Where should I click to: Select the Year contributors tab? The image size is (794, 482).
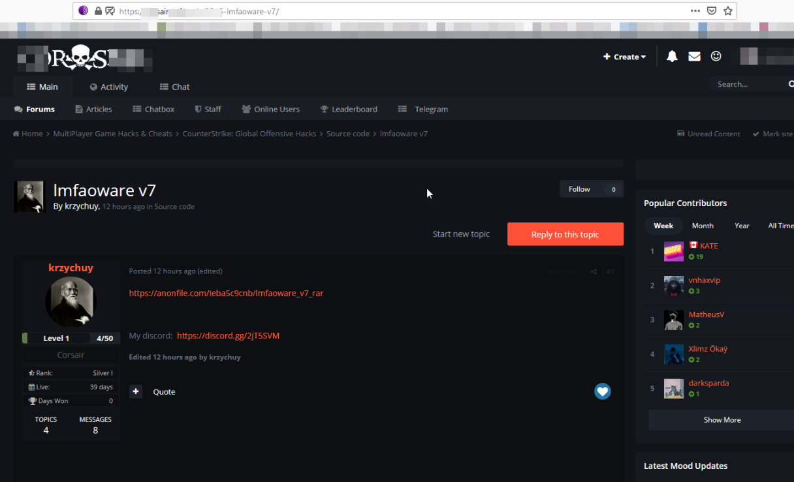coord(742,226)
